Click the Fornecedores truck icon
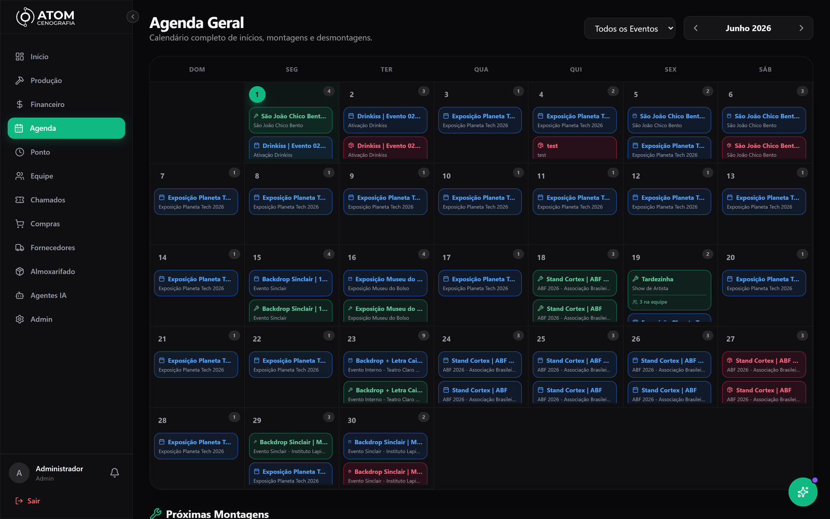Screen dimensions: 830x519 click(20, 248)
